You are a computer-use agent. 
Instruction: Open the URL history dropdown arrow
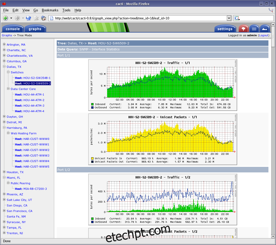tap(229, 18)
